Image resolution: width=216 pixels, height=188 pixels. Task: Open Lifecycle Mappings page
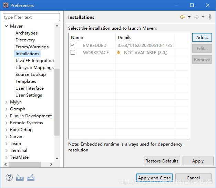coord(34,68)
